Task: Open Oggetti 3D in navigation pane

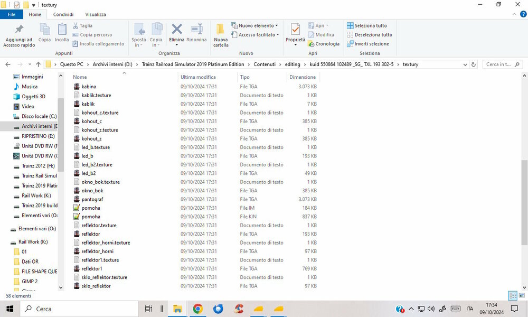Action: (x=33, y=96)
